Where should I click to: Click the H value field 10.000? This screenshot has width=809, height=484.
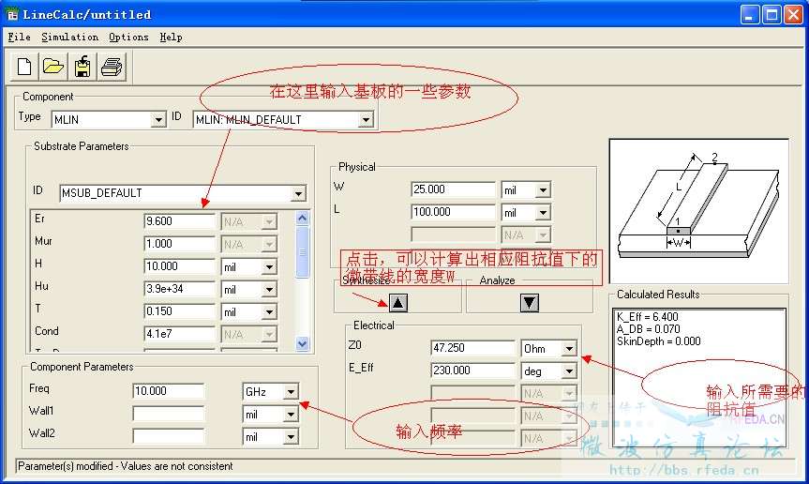click(179, 266)
